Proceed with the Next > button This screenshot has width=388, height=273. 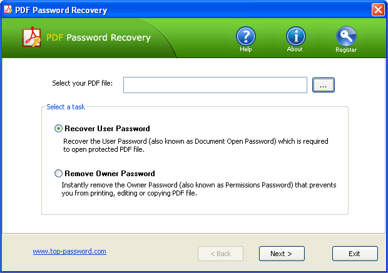(282, 254)
